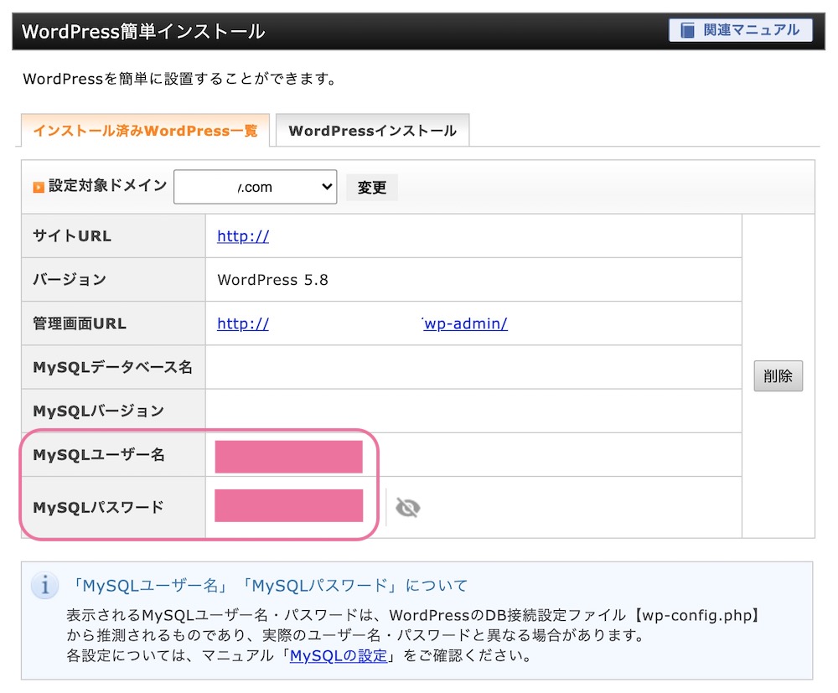
Task: Click the 変更 button
Action: pyautogui.click(x=372, y=188)
